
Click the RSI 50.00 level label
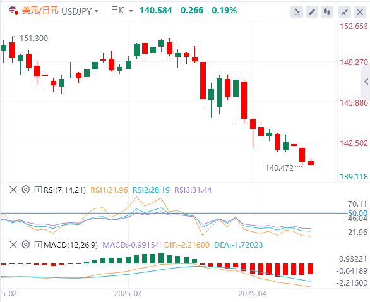[358, 213]
